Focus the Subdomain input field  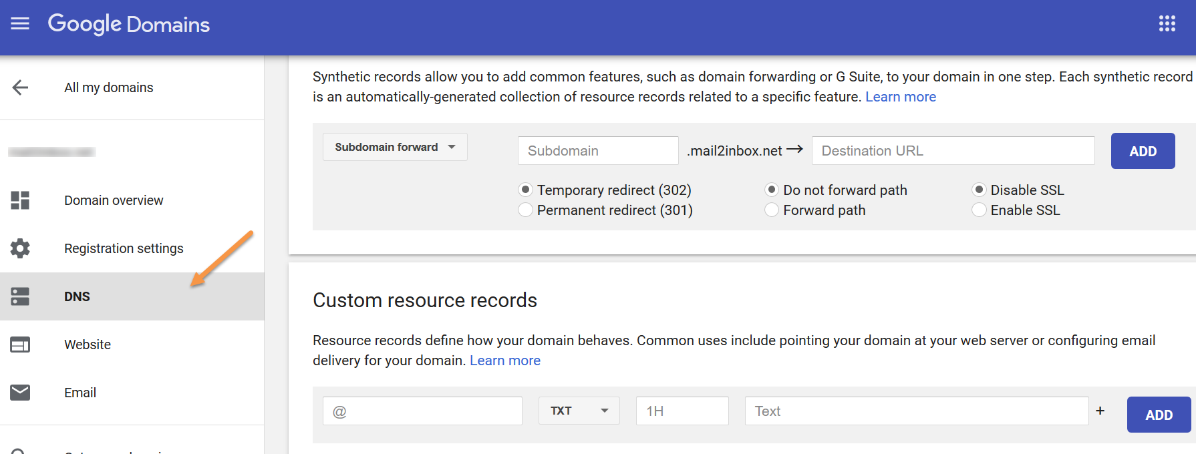[x=598, y=150]
